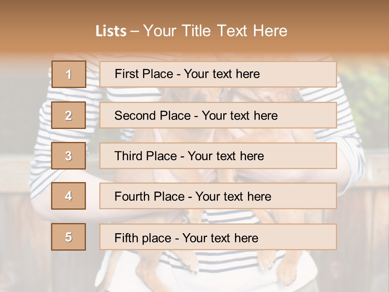Click the number 3 badge
This screenshot has height=292, width=389.
coord(68,156)
